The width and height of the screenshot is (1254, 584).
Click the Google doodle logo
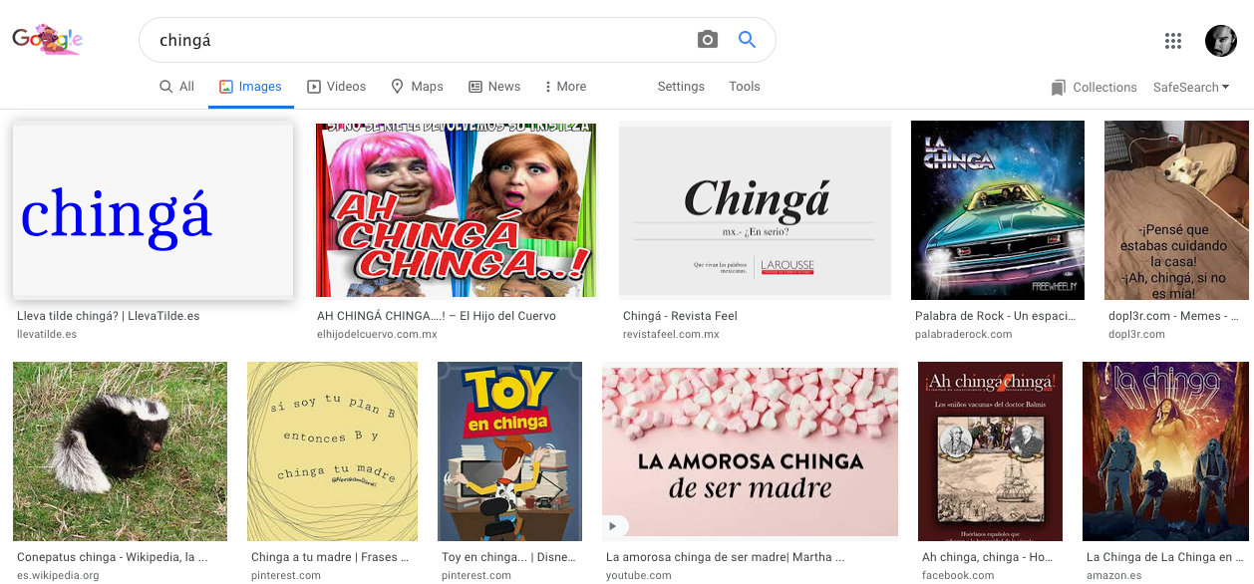tap(47, 40)
